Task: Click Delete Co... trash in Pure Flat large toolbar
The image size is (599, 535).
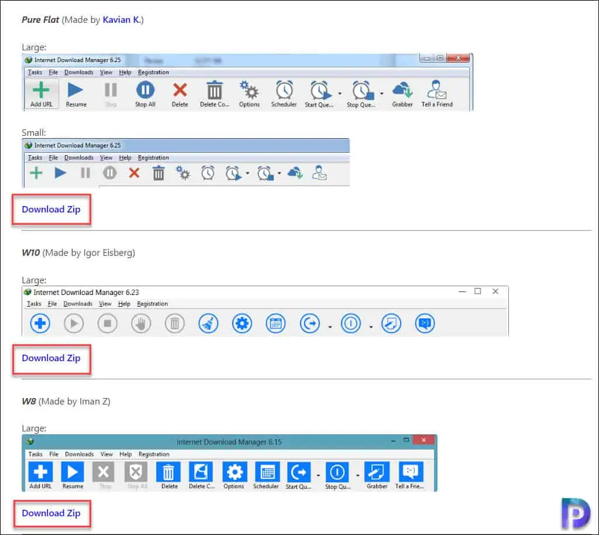Action: tap(214, 94)
